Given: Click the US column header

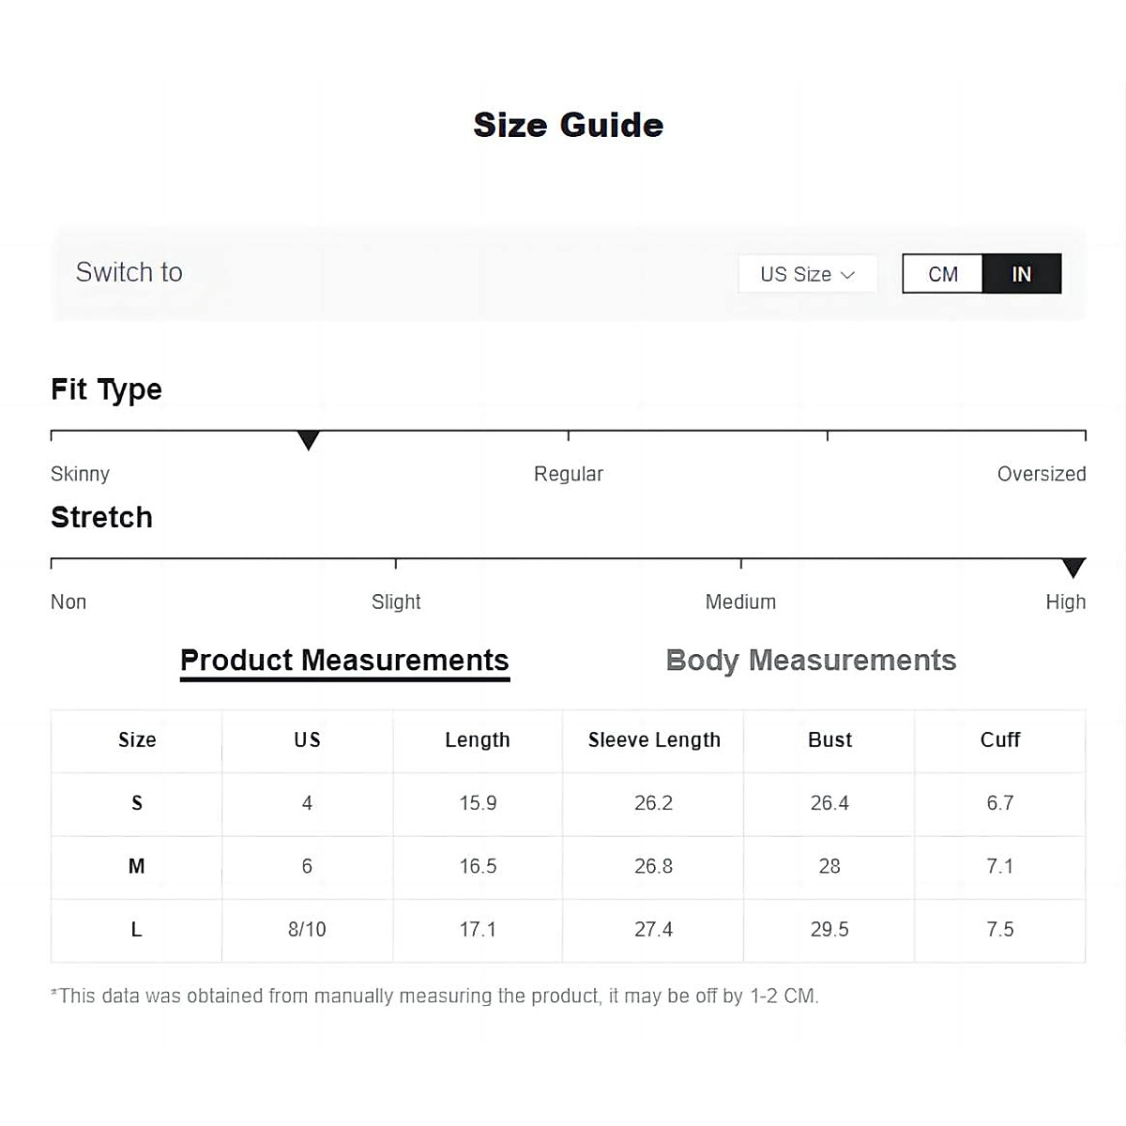Looking at the screenshot, I should (x=307, y=740).
